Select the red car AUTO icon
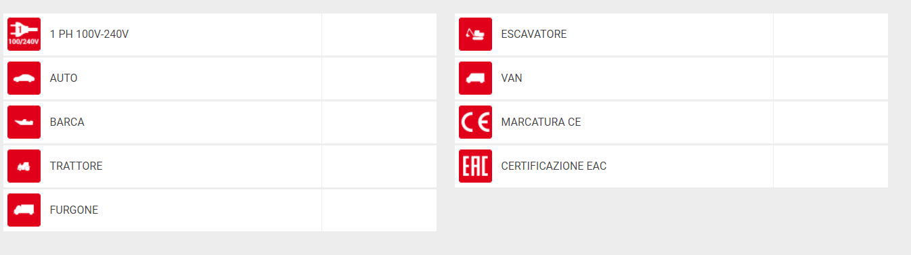 (24, 78)
